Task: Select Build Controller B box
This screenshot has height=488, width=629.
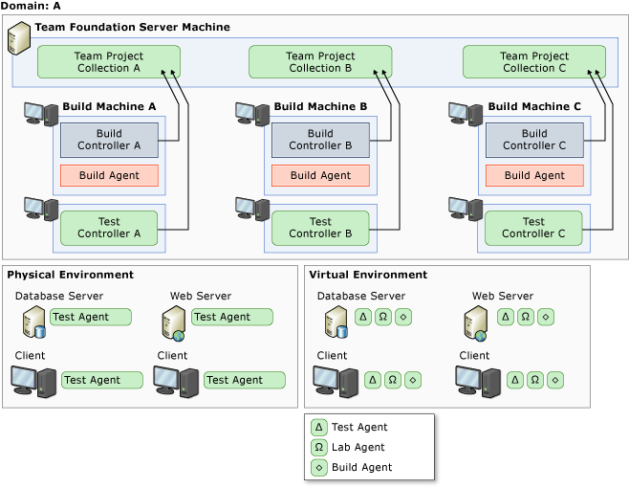Action: 320,140
